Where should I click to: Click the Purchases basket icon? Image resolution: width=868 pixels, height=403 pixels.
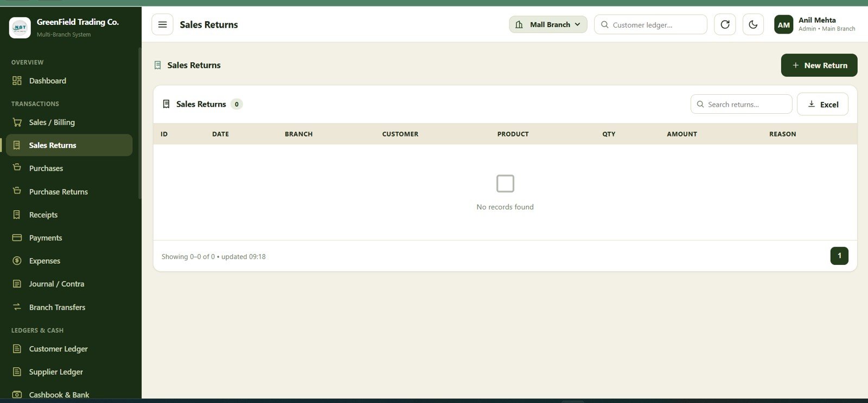(x=17, y=167)
